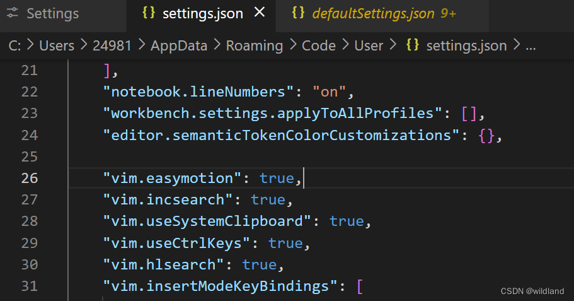The height and width of the screenshot is (301, 574).
Task: Expand the Roaming breadcrumb folder
Action: 255,46
